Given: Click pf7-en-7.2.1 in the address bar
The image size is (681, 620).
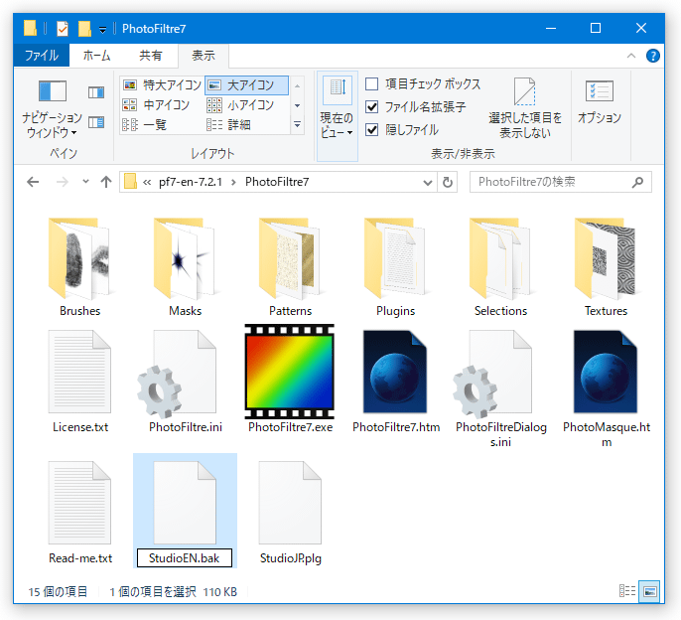Looking at the screenshot, I should [x=191, y=182].
